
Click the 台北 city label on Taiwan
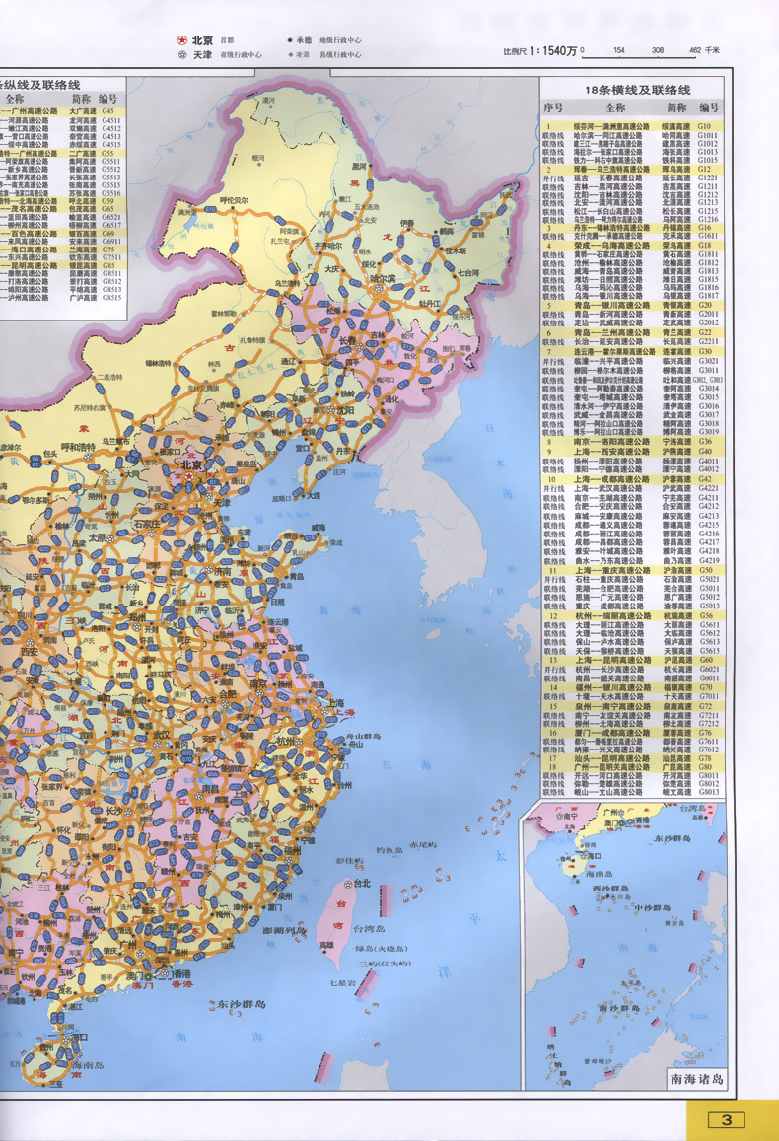point(362,883)
